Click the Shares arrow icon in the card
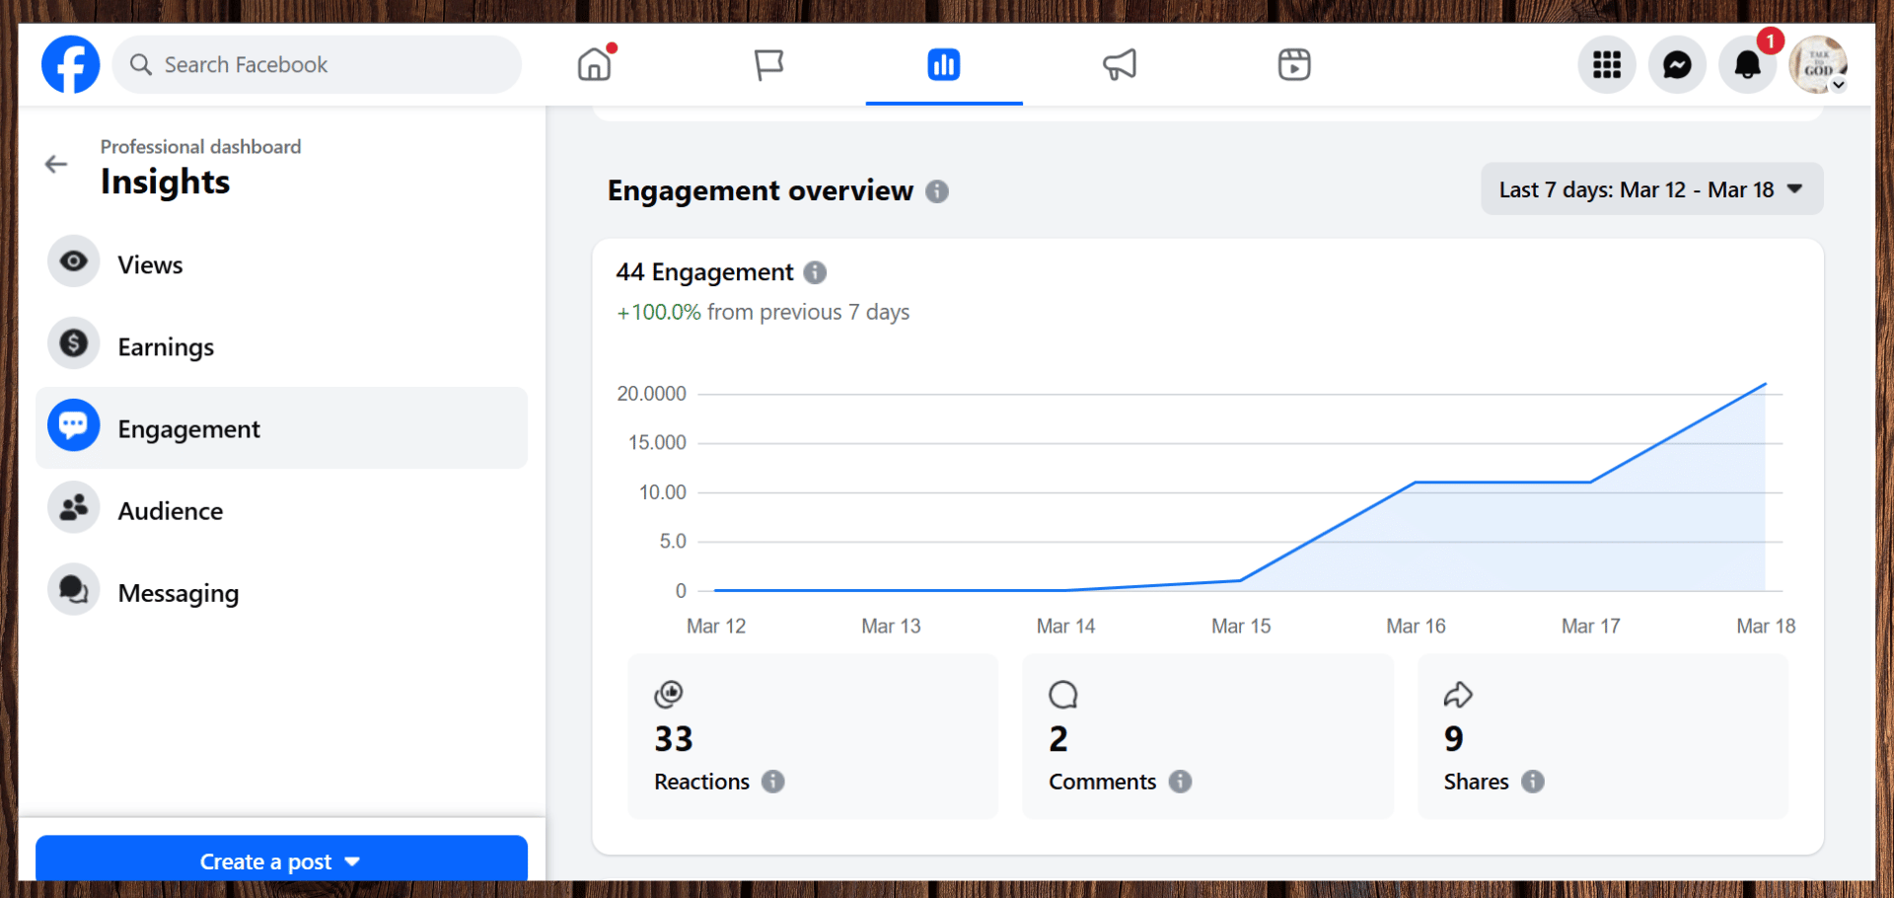Image resolution: width=1894 pixels, height=898 pixels. click(1458, 695)
